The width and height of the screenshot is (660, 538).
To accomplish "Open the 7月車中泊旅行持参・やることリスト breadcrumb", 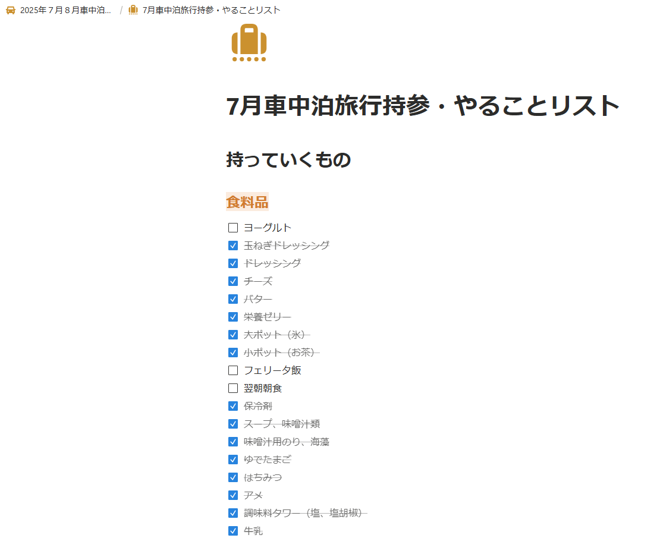I will click(211, 10).
